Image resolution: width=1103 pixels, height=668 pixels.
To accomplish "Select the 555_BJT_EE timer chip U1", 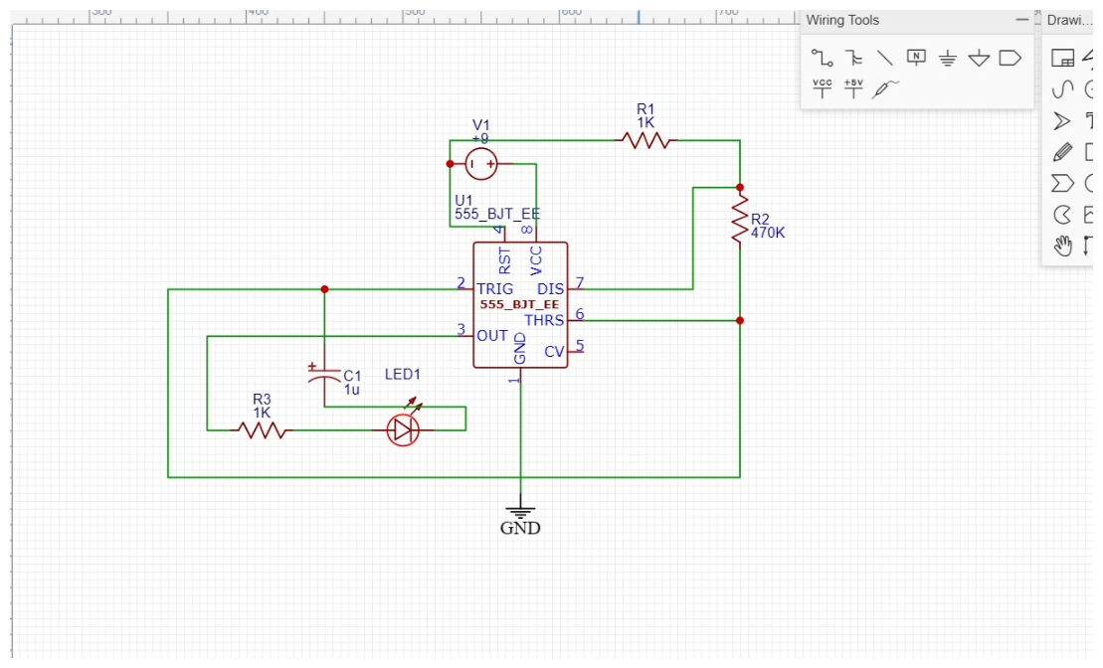I will [x=519, y=303].
